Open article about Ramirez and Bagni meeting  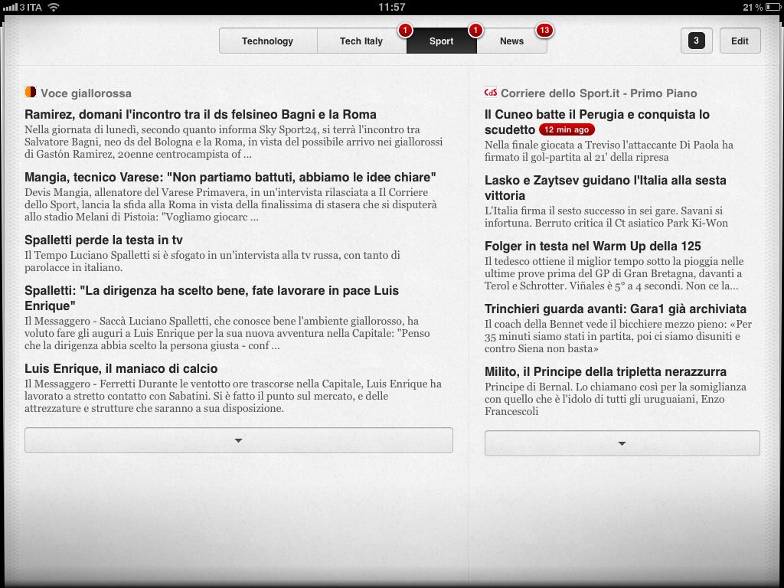tap(201, 115)
